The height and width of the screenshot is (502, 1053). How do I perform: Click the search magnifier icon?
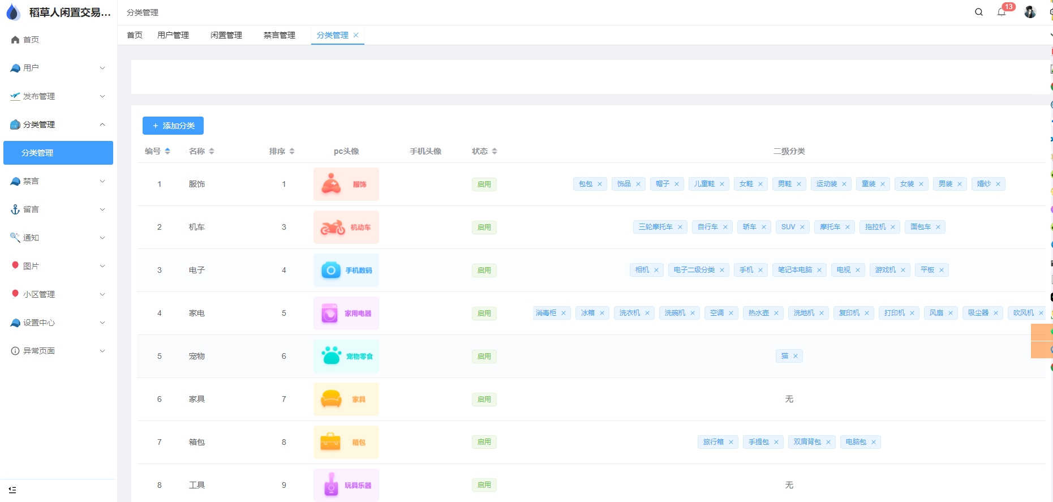[x=978, y=12]
